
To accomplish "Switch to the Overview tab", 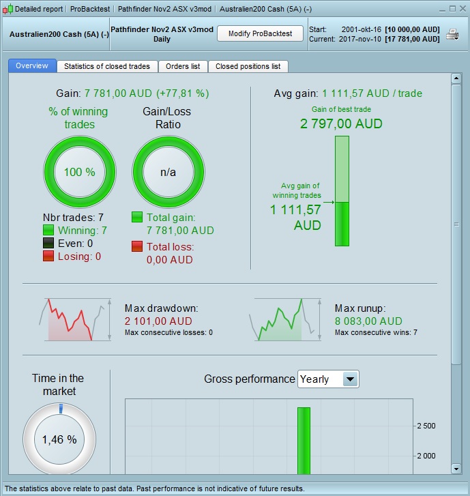I will (x=32, y=65).
